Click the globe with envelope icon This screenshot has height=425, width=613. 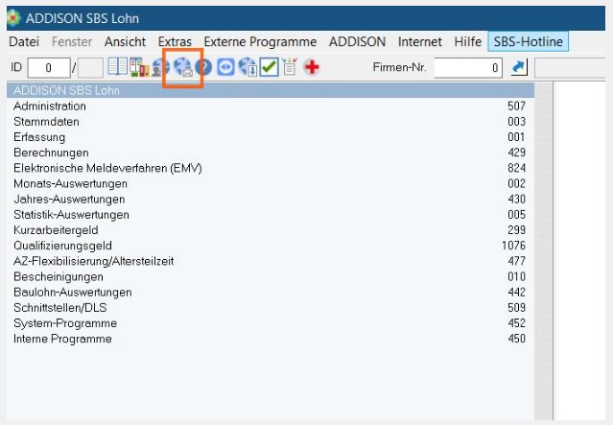click(x=183, y=67)
